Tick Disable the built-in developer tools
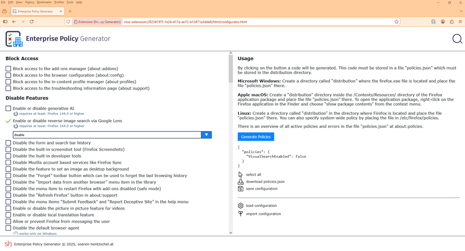The image size is (465, 251). 8,156
